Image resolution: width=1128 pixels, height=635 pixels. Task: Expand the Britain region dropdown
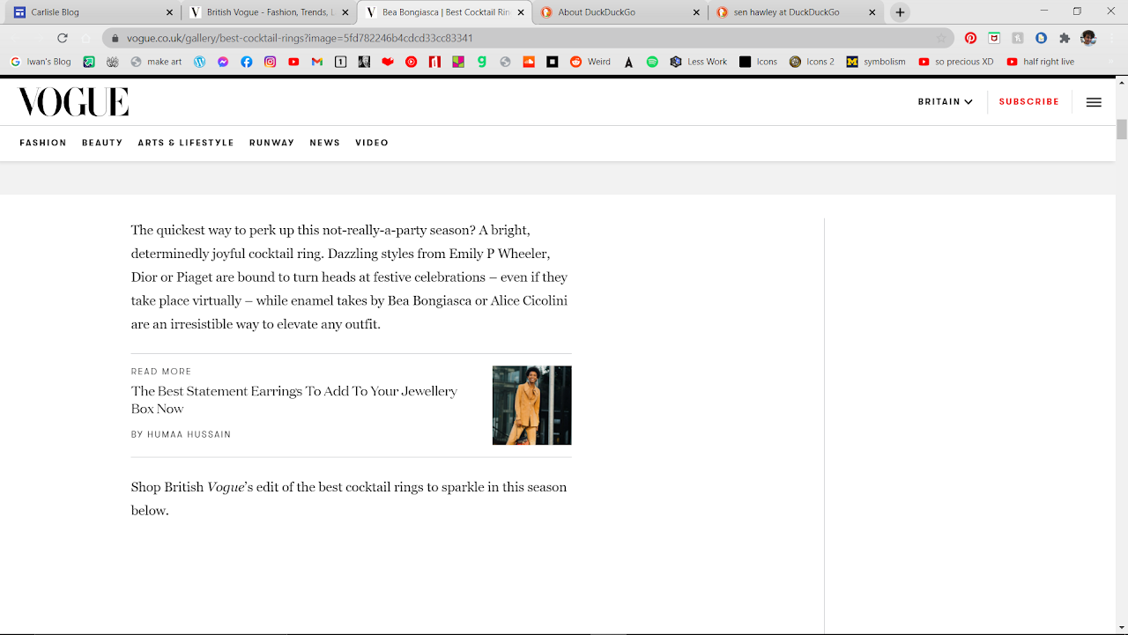click(945, 102)
